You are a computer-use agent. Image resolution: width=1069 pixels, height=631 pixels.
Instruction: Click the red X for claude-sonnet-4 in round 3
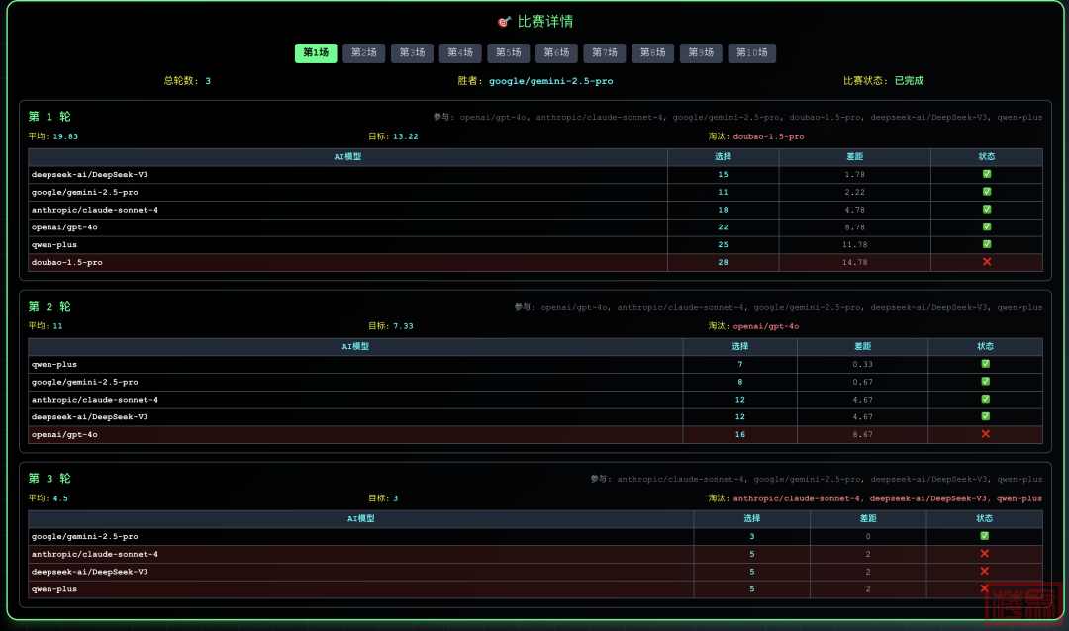tap(985, 554)
